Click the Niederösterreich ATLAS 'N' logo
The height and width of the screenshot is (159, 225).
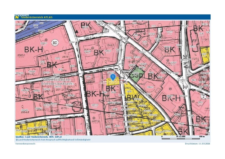pyautogui.click(x=17, y=17)
